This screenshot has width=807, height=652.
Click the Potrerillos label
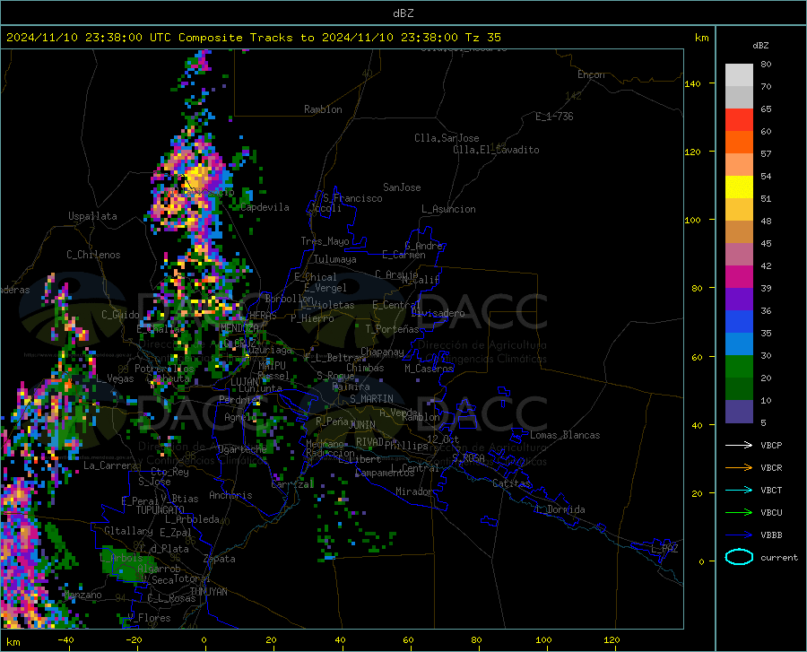164,369
